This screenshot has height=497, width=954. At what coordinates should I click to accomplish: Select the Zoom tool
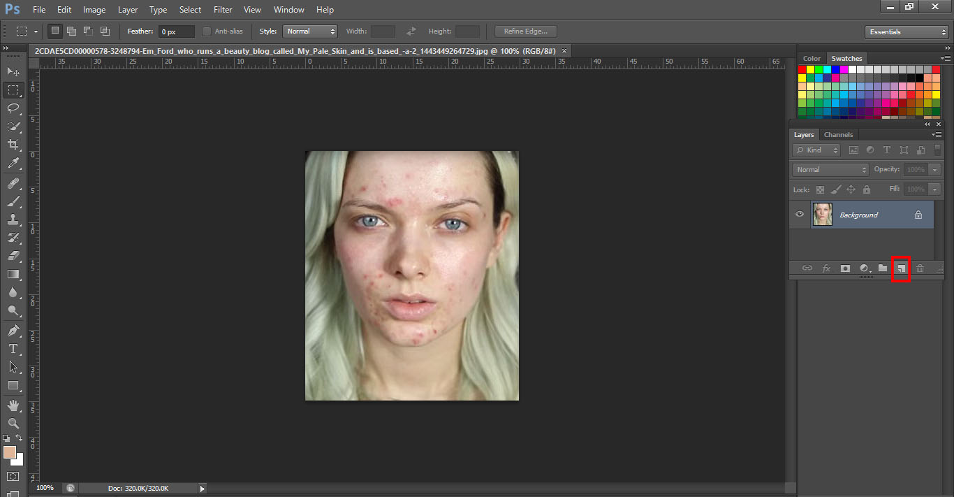[x=14, y=422]
